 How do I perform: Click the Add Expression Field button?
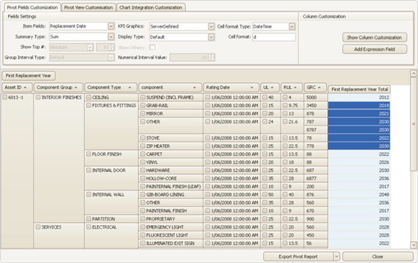click(375, 50)
